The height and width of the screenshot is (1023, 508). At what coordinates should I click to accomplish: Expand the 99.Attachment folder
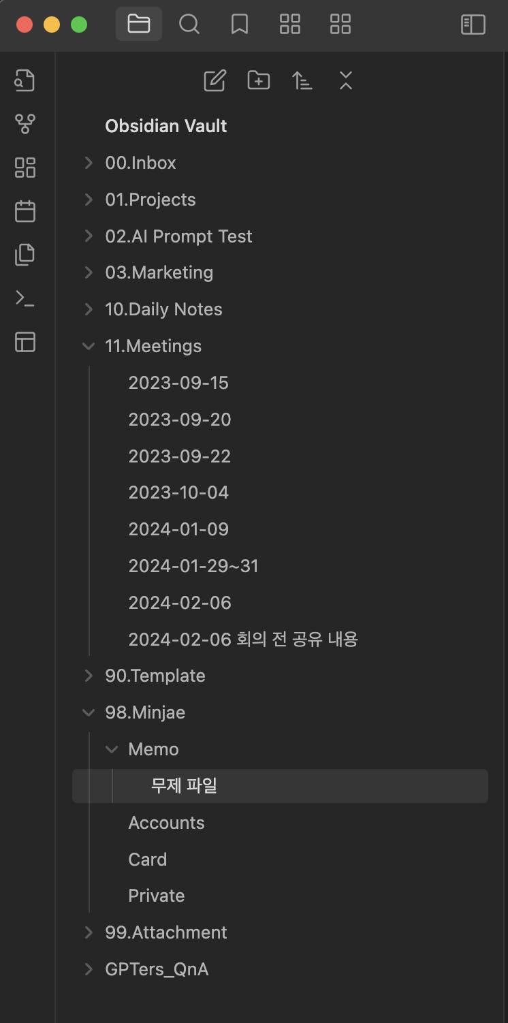[88, 932]
